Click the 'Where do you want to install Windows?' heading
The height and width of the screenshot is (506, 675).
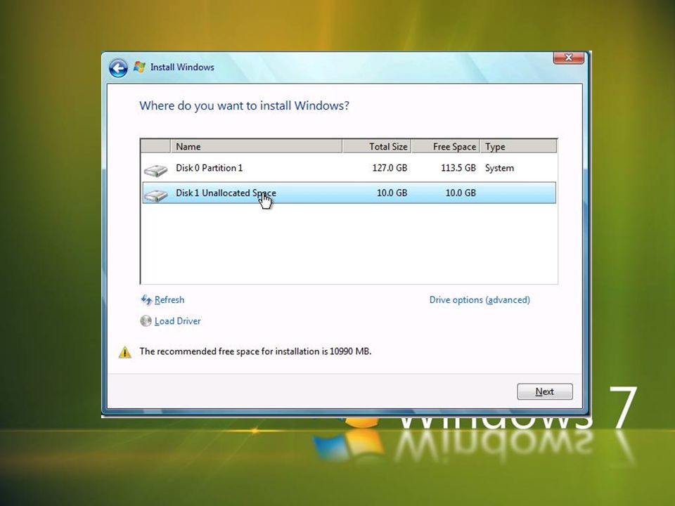coord(244,105)
